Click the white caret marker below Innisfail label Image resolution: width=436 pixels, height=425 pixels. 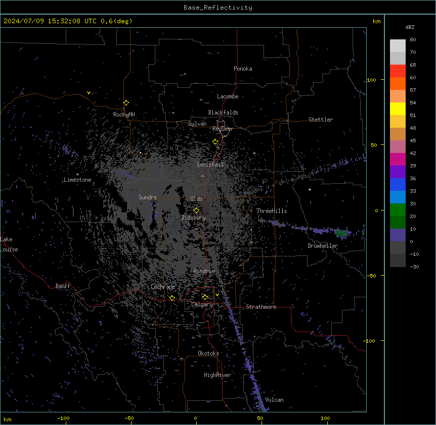[202, 176]
